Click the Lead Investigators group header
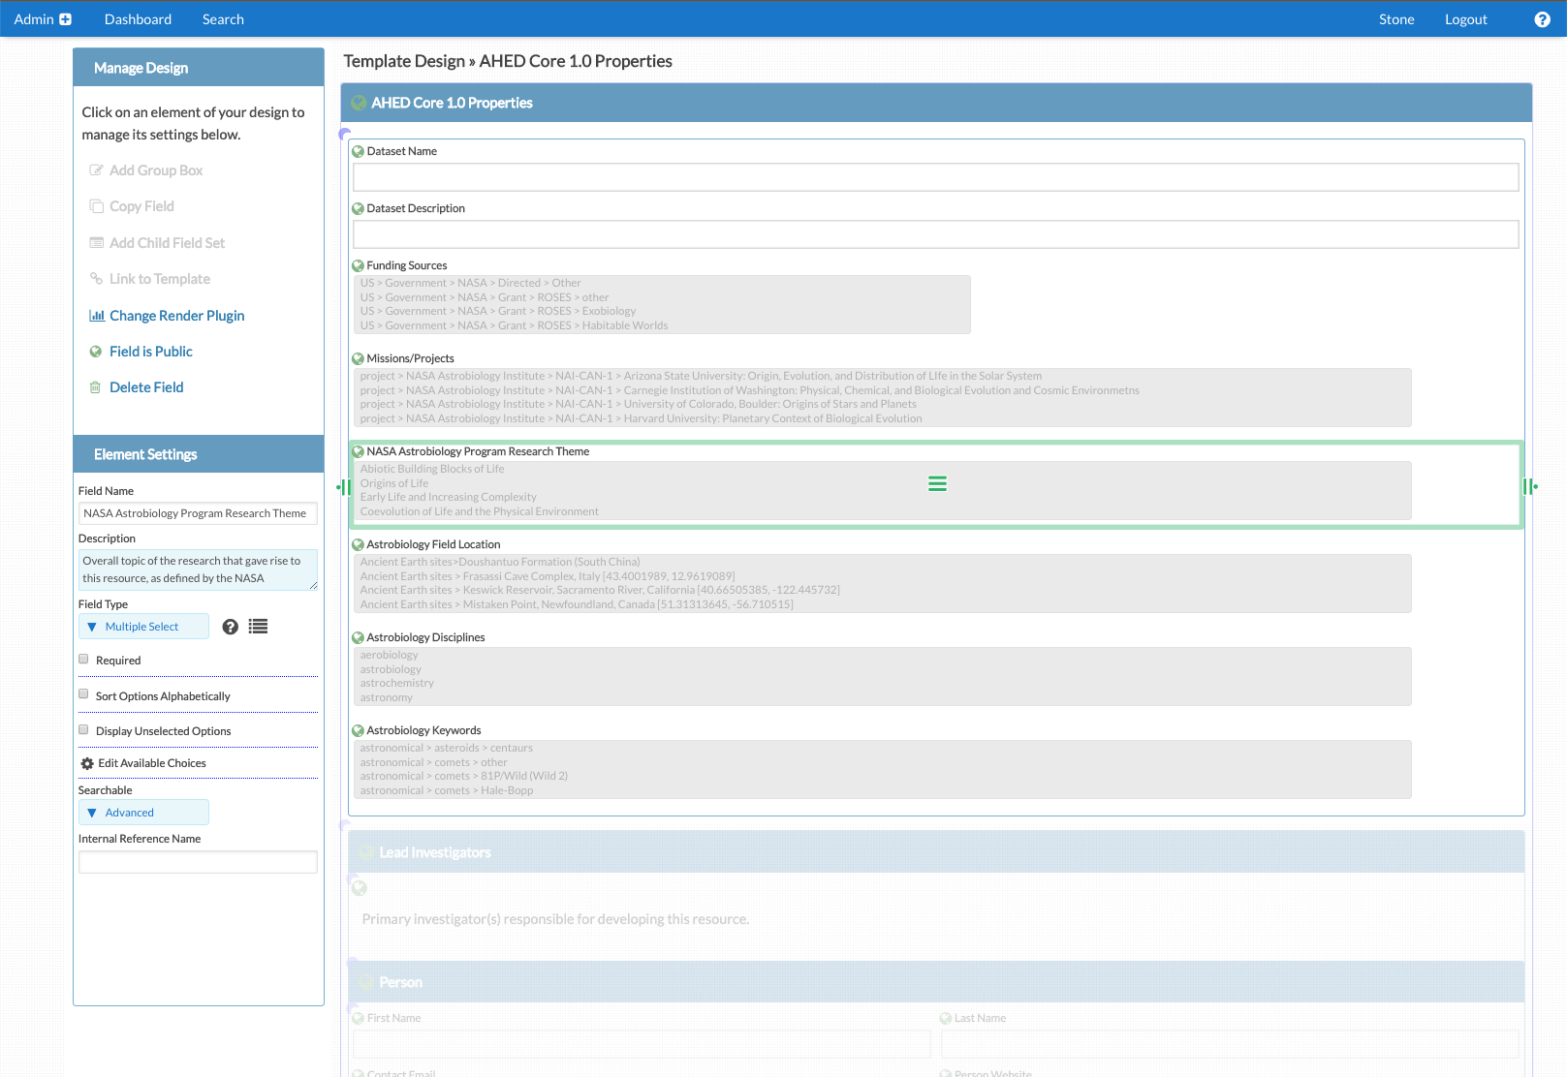 pyautogui.click(x=936, y=852)
